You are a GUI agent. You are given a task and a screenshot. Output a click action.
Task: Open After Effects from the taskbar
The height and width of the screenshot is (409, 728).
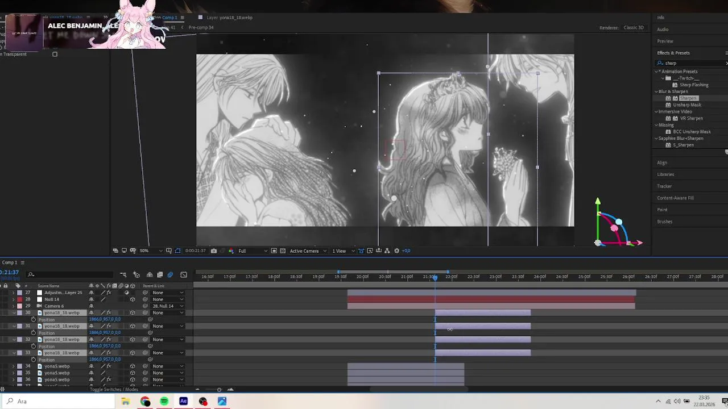pos(184,402)
